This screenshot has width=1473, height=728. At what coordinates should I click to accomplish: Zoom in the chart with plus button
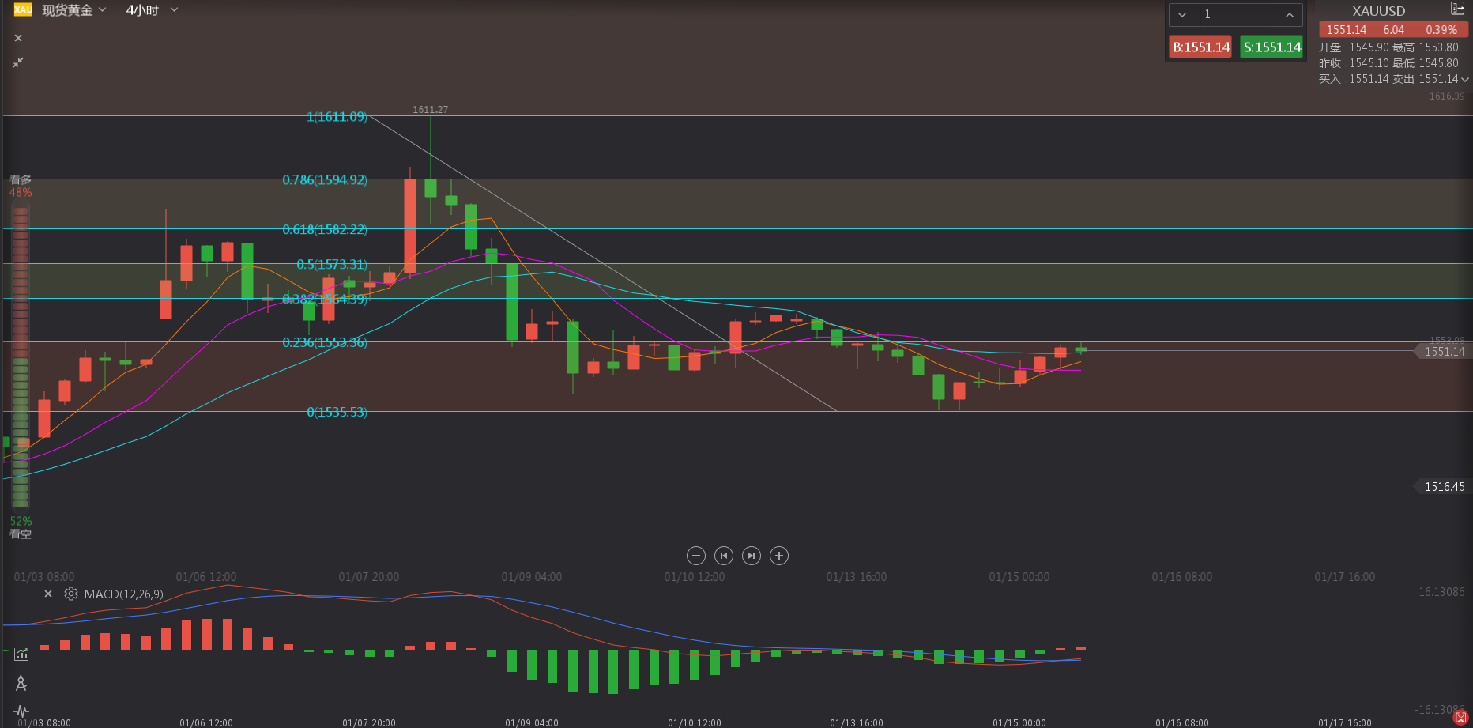click(x=779, y=556)
